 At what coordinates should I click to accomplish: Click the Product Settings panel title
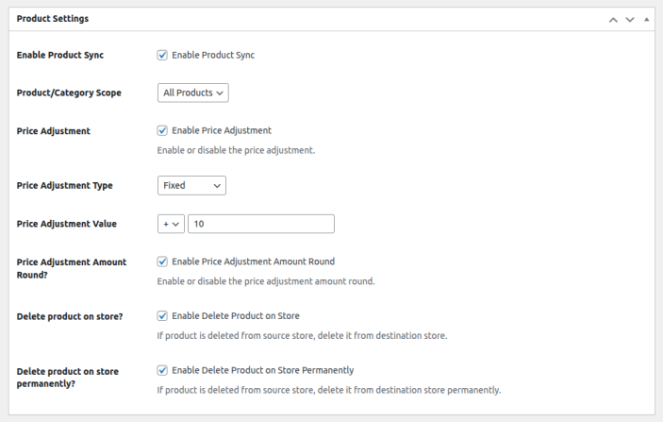(53, 19)
